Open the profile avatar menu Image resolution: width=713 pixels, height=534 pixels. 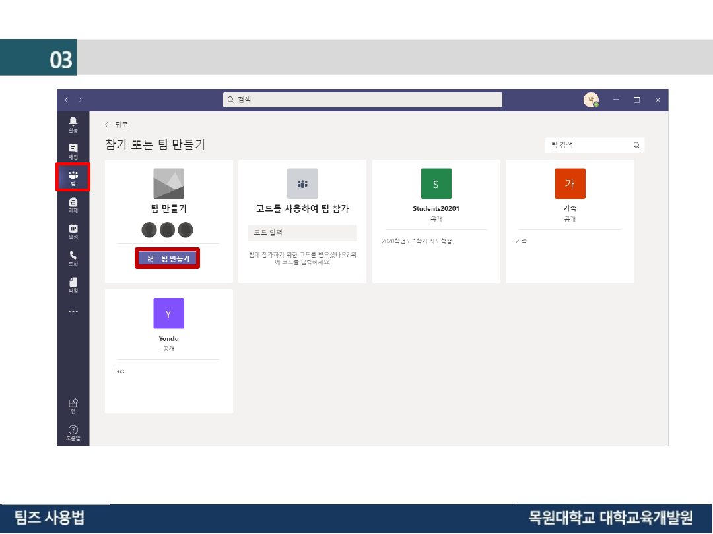coord(591,100)
